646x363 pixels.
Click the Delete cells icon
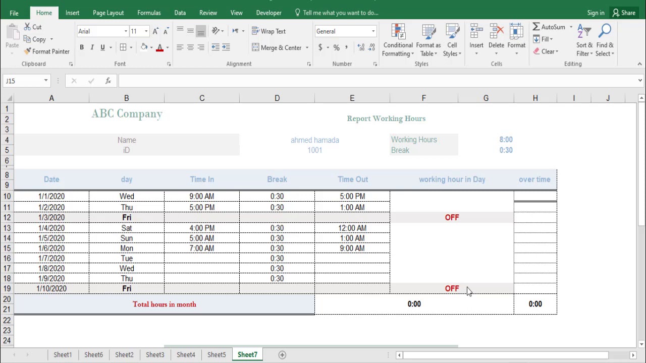[496, 32]
